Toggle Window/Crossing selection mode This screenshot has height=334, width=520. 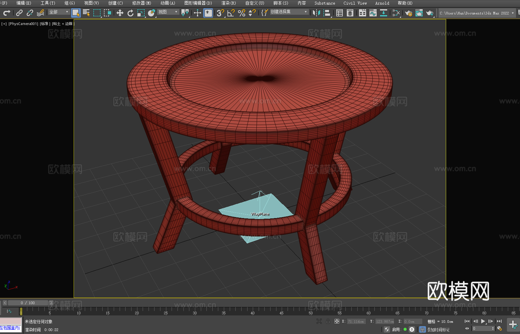107,13
